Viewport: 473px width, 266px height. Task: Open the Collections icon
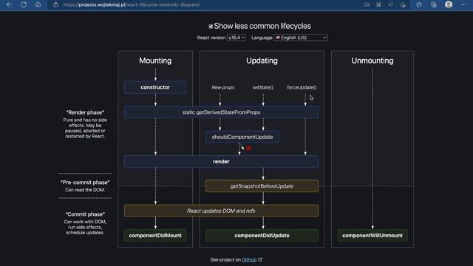click(x=434, y=4)
